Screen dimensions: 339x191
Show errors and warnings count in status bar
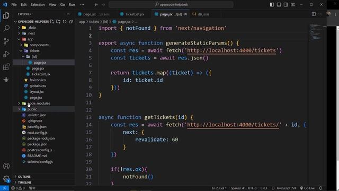point(18,188)
